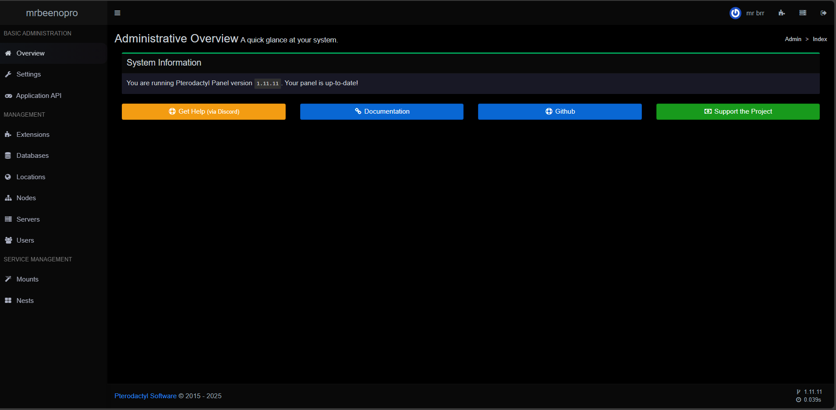Open the Documentation button
The width and height of the screenshot is (836, 410).
[x=382, y=111]
